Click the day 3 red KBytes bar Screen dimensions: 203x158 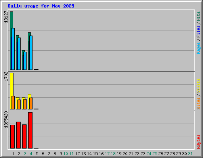24,136
